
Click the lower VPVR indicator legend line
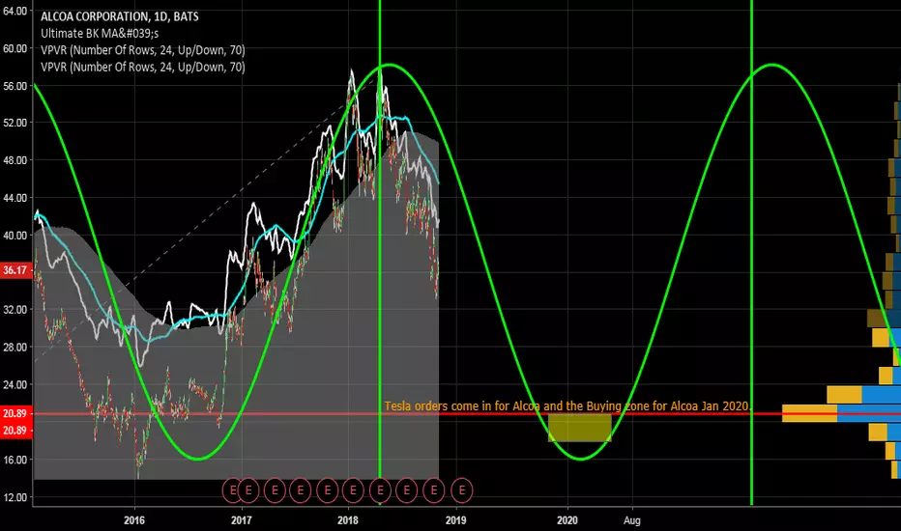[142, 67]
